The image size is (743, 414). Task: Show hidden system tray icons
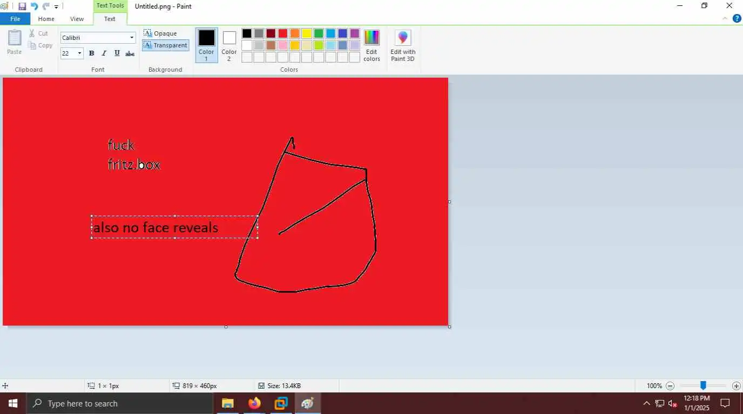[x=646, y=403]
